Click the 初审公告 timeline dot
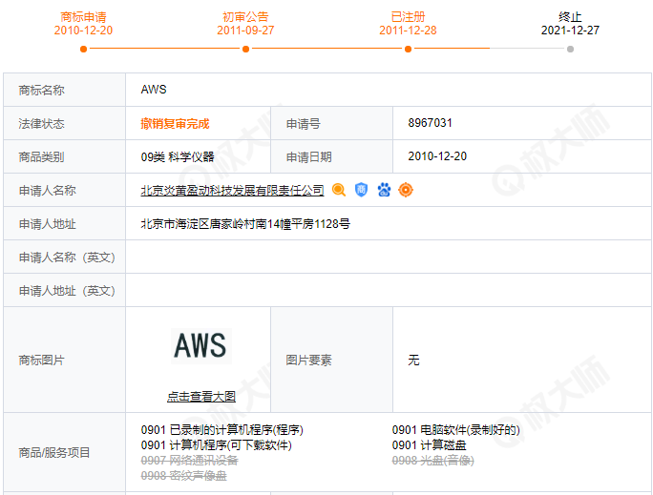Viewport: 653px width, 495px height. click(245, 49)
